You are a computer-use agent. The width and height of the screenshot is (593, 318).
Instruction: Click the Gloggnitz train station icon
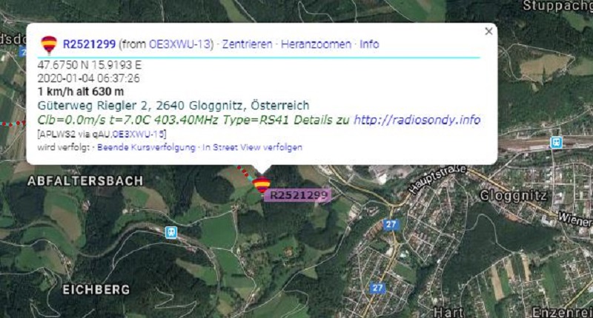click(556, 142)
